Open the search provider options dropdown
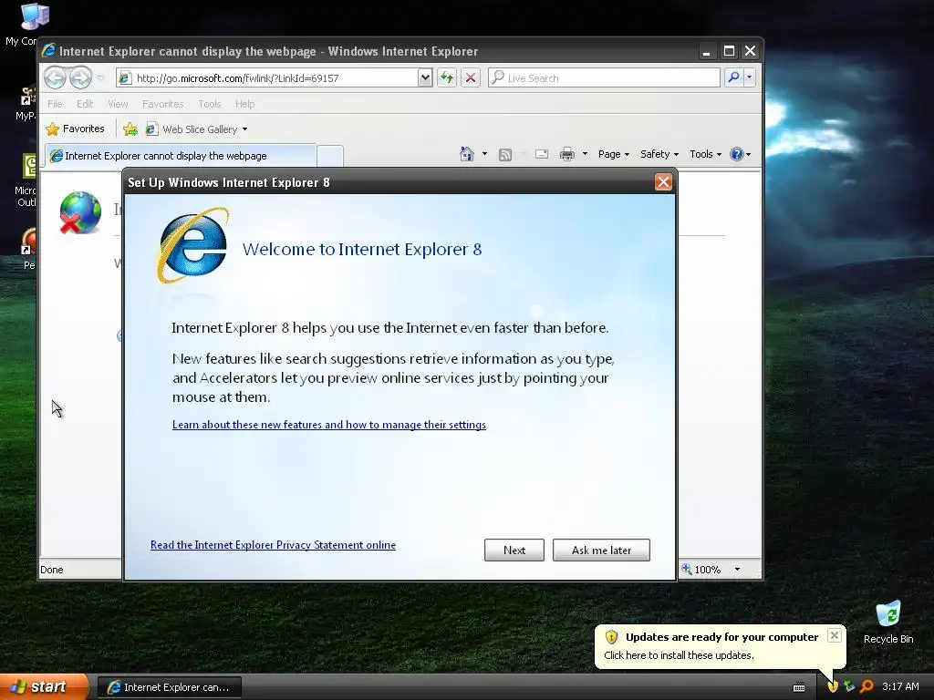934x700 pixels. click(750, 77)
